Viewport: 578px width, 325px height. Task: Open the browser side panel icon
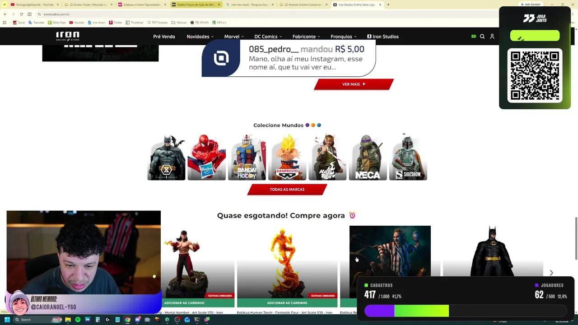(29, 14)
